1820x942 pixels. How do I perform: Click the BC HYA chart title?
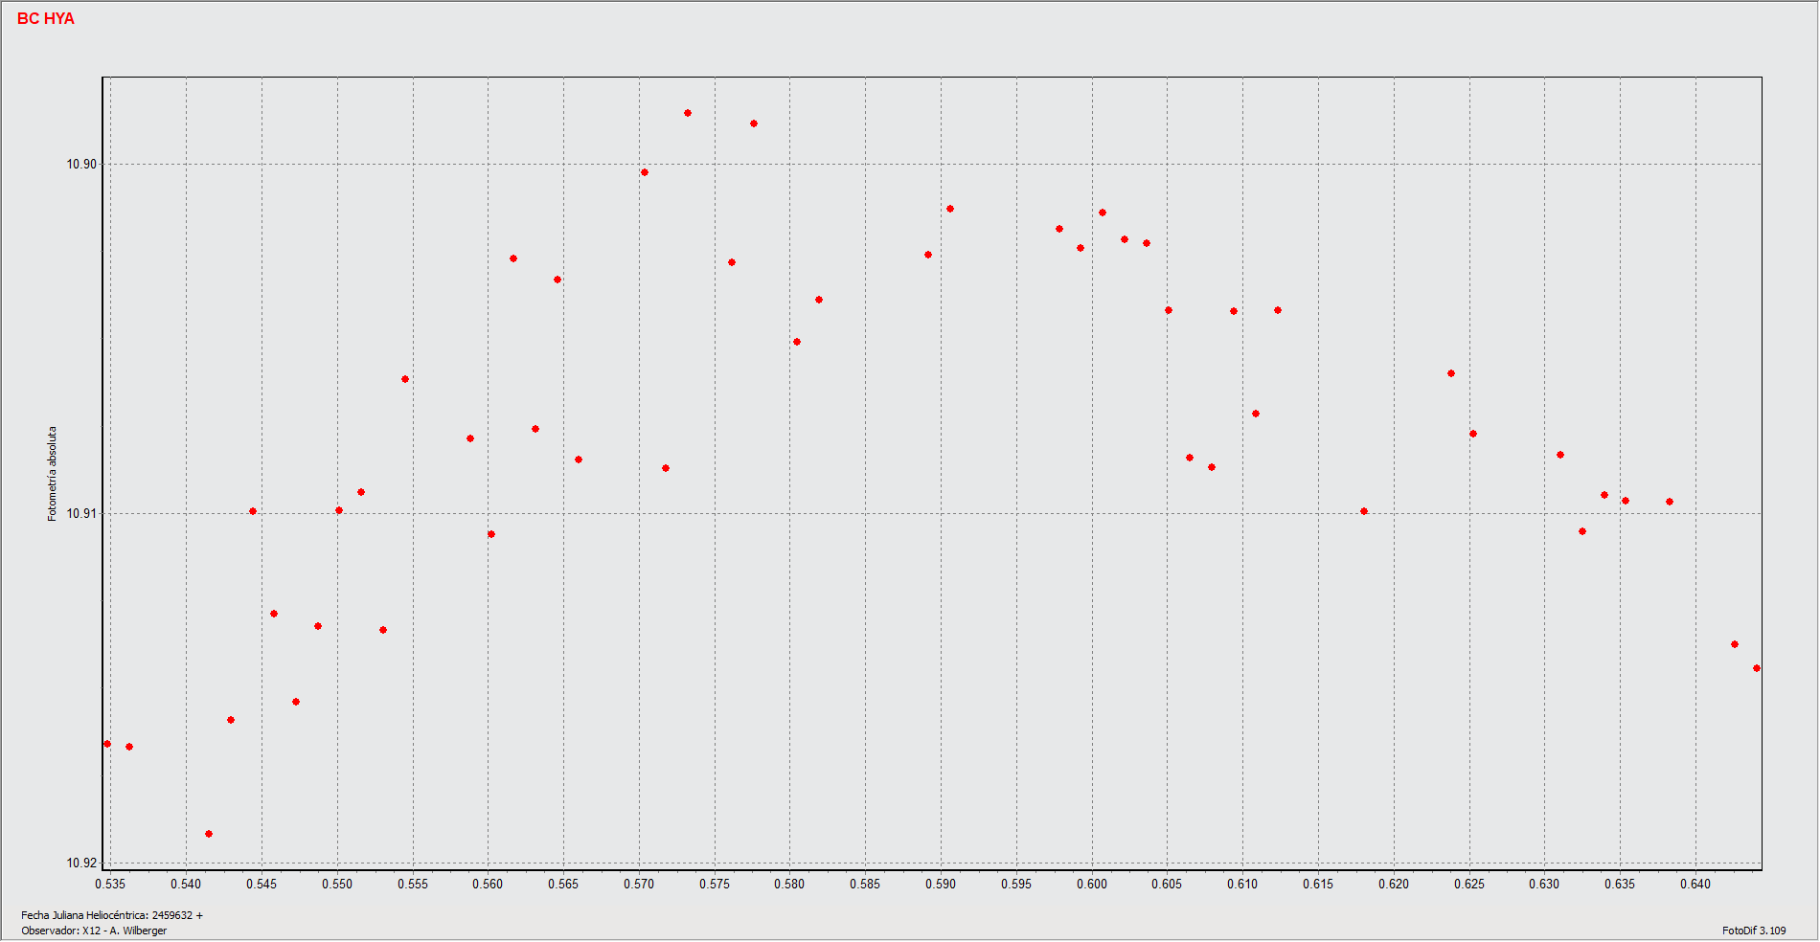pyautogui.click(x=45, y=19)
